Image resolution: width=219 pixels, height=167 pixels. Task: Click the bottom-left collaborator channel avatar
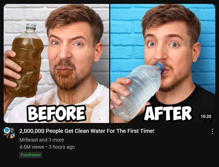pos(7,136)
